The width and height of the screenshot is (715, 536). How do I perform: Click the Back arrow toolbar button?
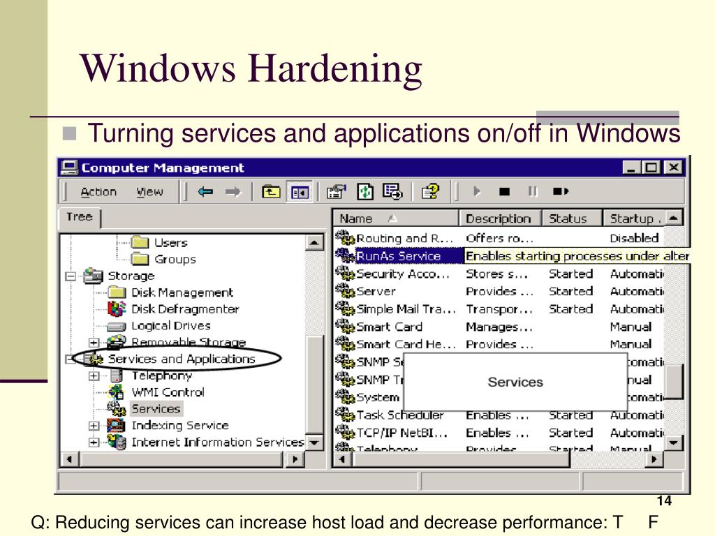(x=206, y=192)
